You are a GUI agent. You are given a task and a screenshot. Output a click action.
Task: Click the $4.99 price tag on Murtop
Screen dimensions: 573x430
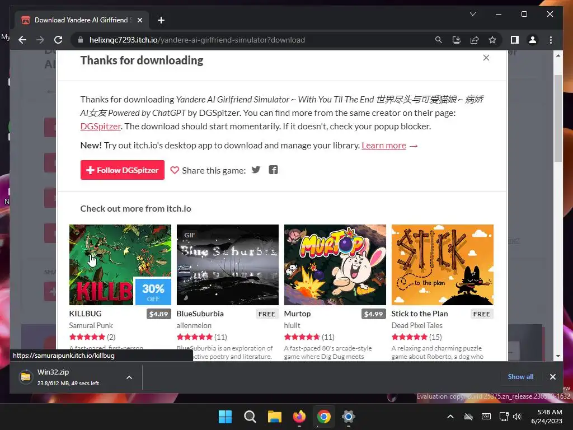[x=373, y=314]
